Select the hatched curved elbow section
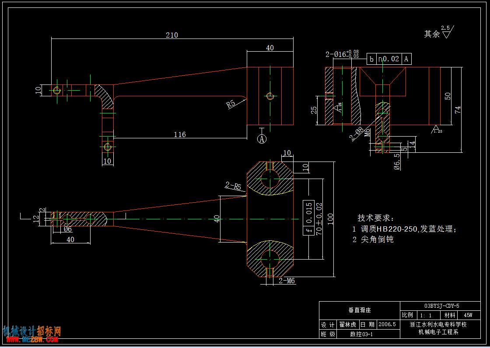Image resolution: width=490 pixels, height=348 pixels. 105,97
